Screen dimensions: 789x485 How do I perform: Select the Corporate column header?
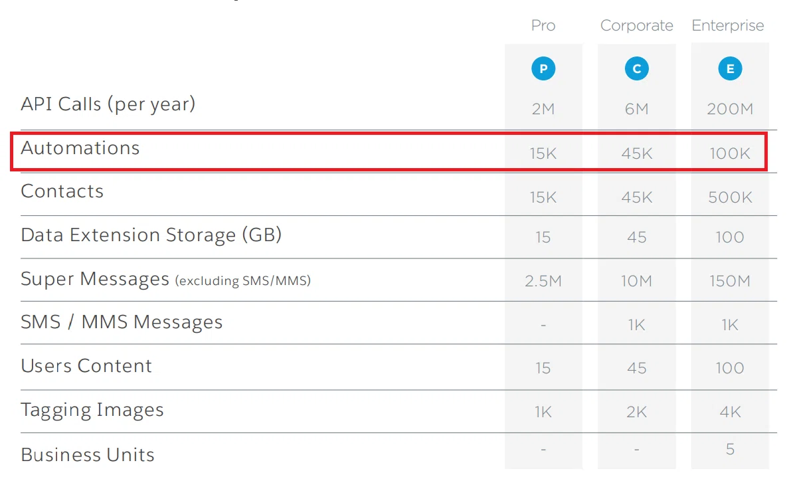click(636, 26)
